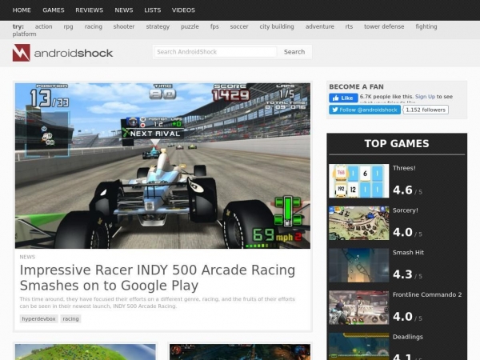
Task: Go to the REVIEWS section
Action: (89, 10)
